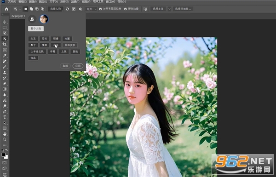This screenshot has height=177, width=276.
Task: Select the Path Selection tool
Action: pyautogui.click(x=5, y=123)
